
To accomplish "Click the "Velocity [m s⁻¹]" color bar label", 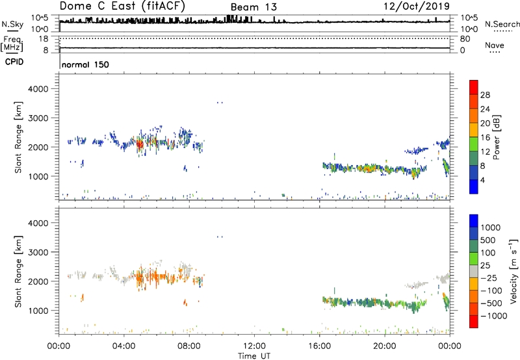I will [x=513, y=271].
